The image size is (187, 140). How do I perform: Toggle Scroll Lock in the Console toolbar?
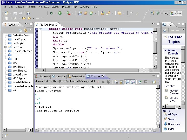tap(121, 82)
